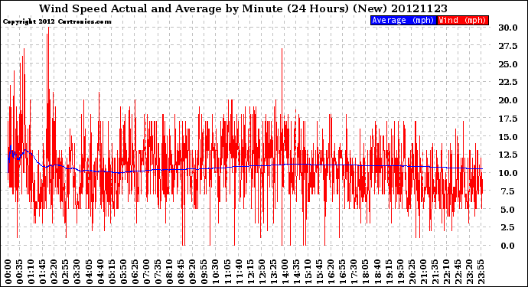Click the 05:50 time axis label
Viewport: 528px width, 287px height.
pyautogui.click(x=123, y=272)
